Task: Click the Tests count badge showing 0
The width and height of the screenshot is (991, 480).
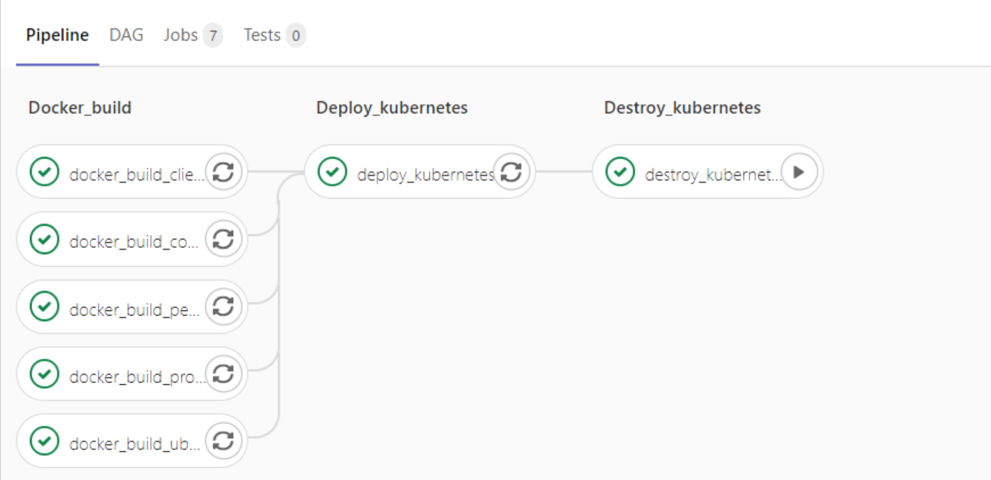Action: coord(296,35)
